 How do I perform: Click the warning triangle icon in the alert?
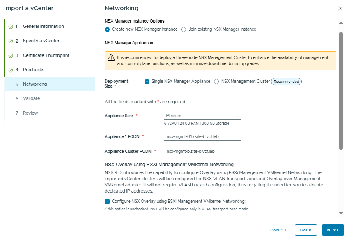111,58
